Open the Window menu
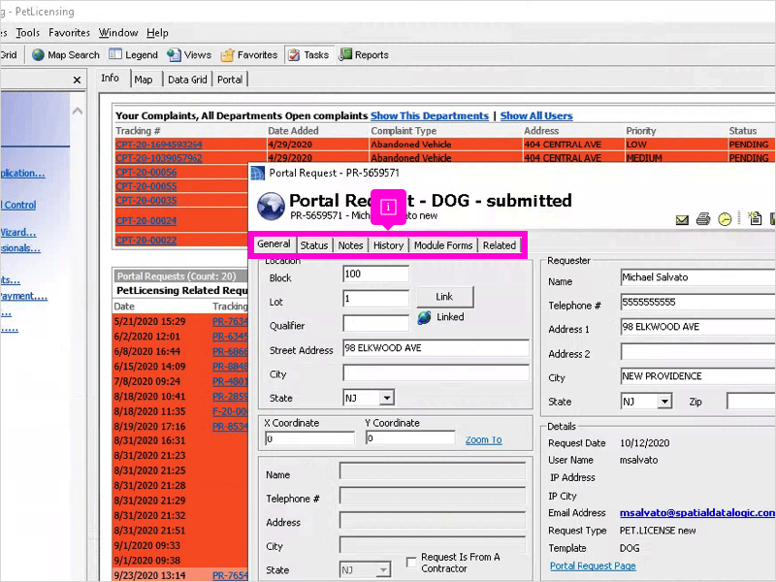 (x=118, y=33)
